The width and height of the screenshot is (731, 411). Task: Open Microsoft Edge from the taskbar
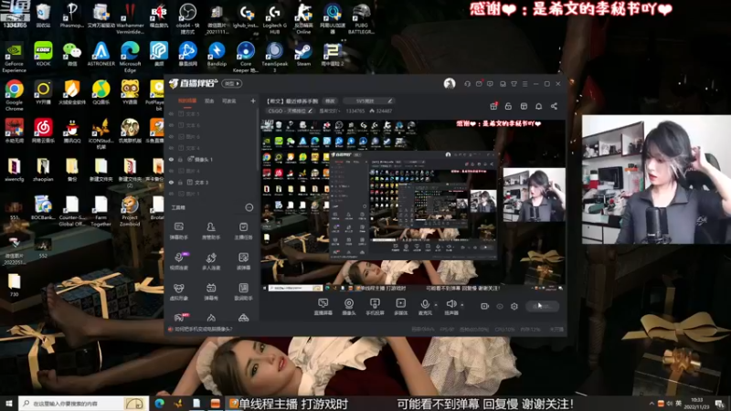coord(159,403)
